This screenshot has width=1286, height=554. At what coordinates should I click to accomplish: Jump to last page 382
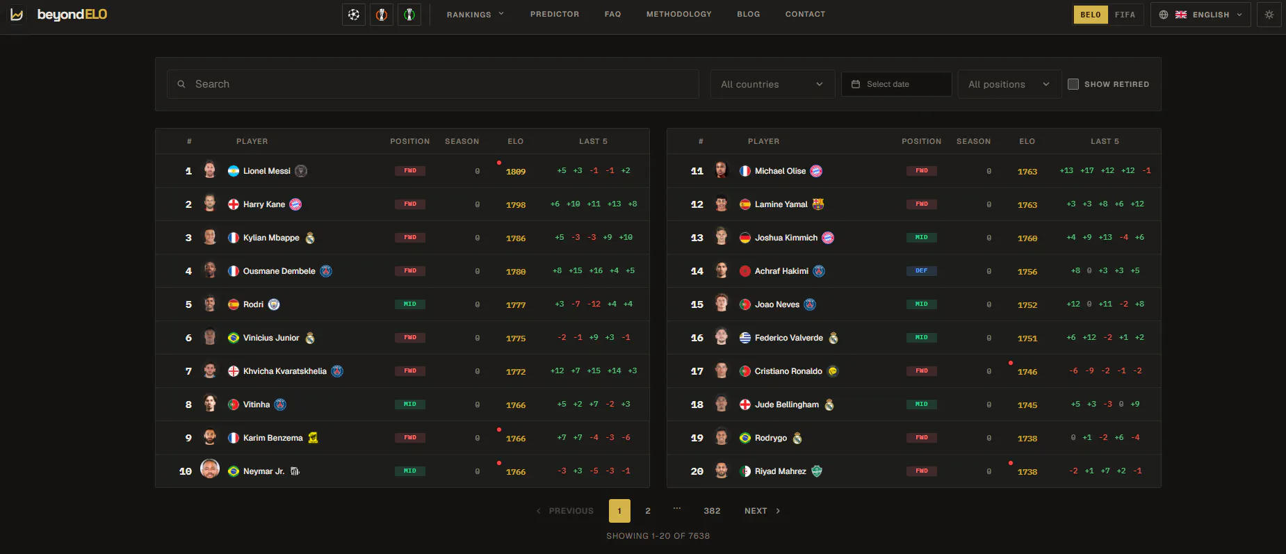point(712,511)
